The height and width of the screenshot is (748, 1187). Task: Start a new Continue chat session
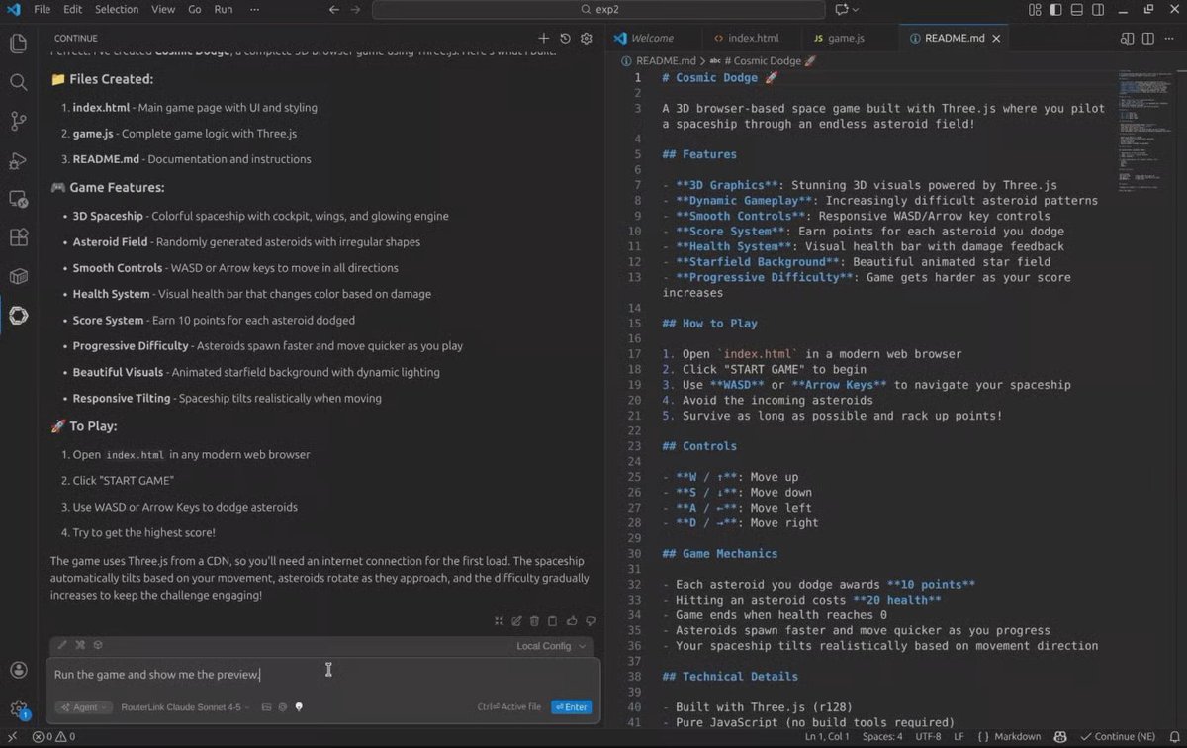pos(543,39)
